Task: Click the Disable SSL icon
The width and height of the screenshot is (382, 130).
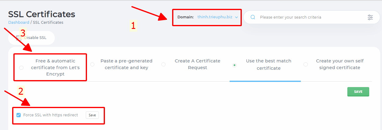Action: click(19, 38)
